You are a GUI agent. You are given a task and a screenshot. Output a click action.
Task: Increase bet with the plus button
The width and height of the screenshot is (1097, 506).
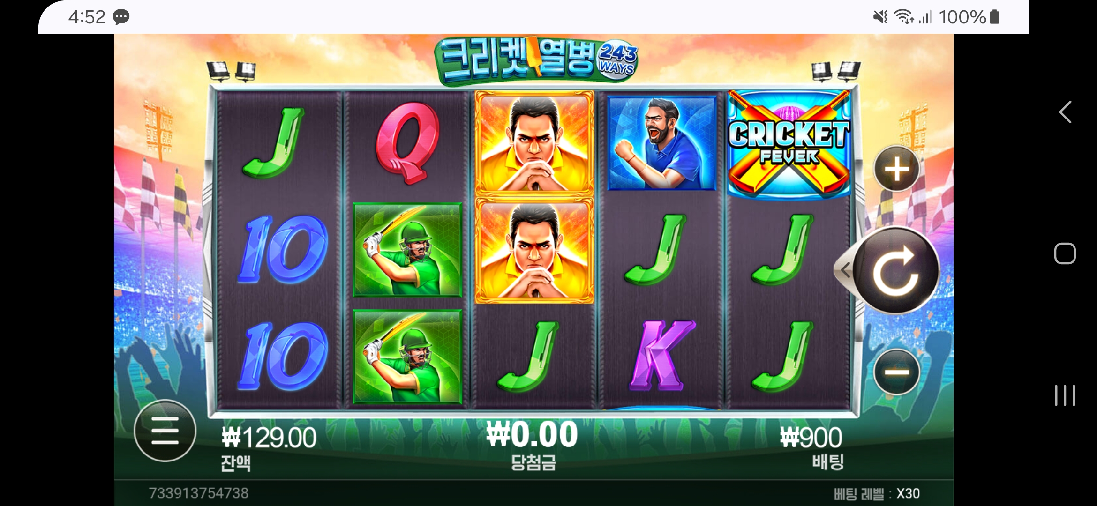(x=896, y=169)
